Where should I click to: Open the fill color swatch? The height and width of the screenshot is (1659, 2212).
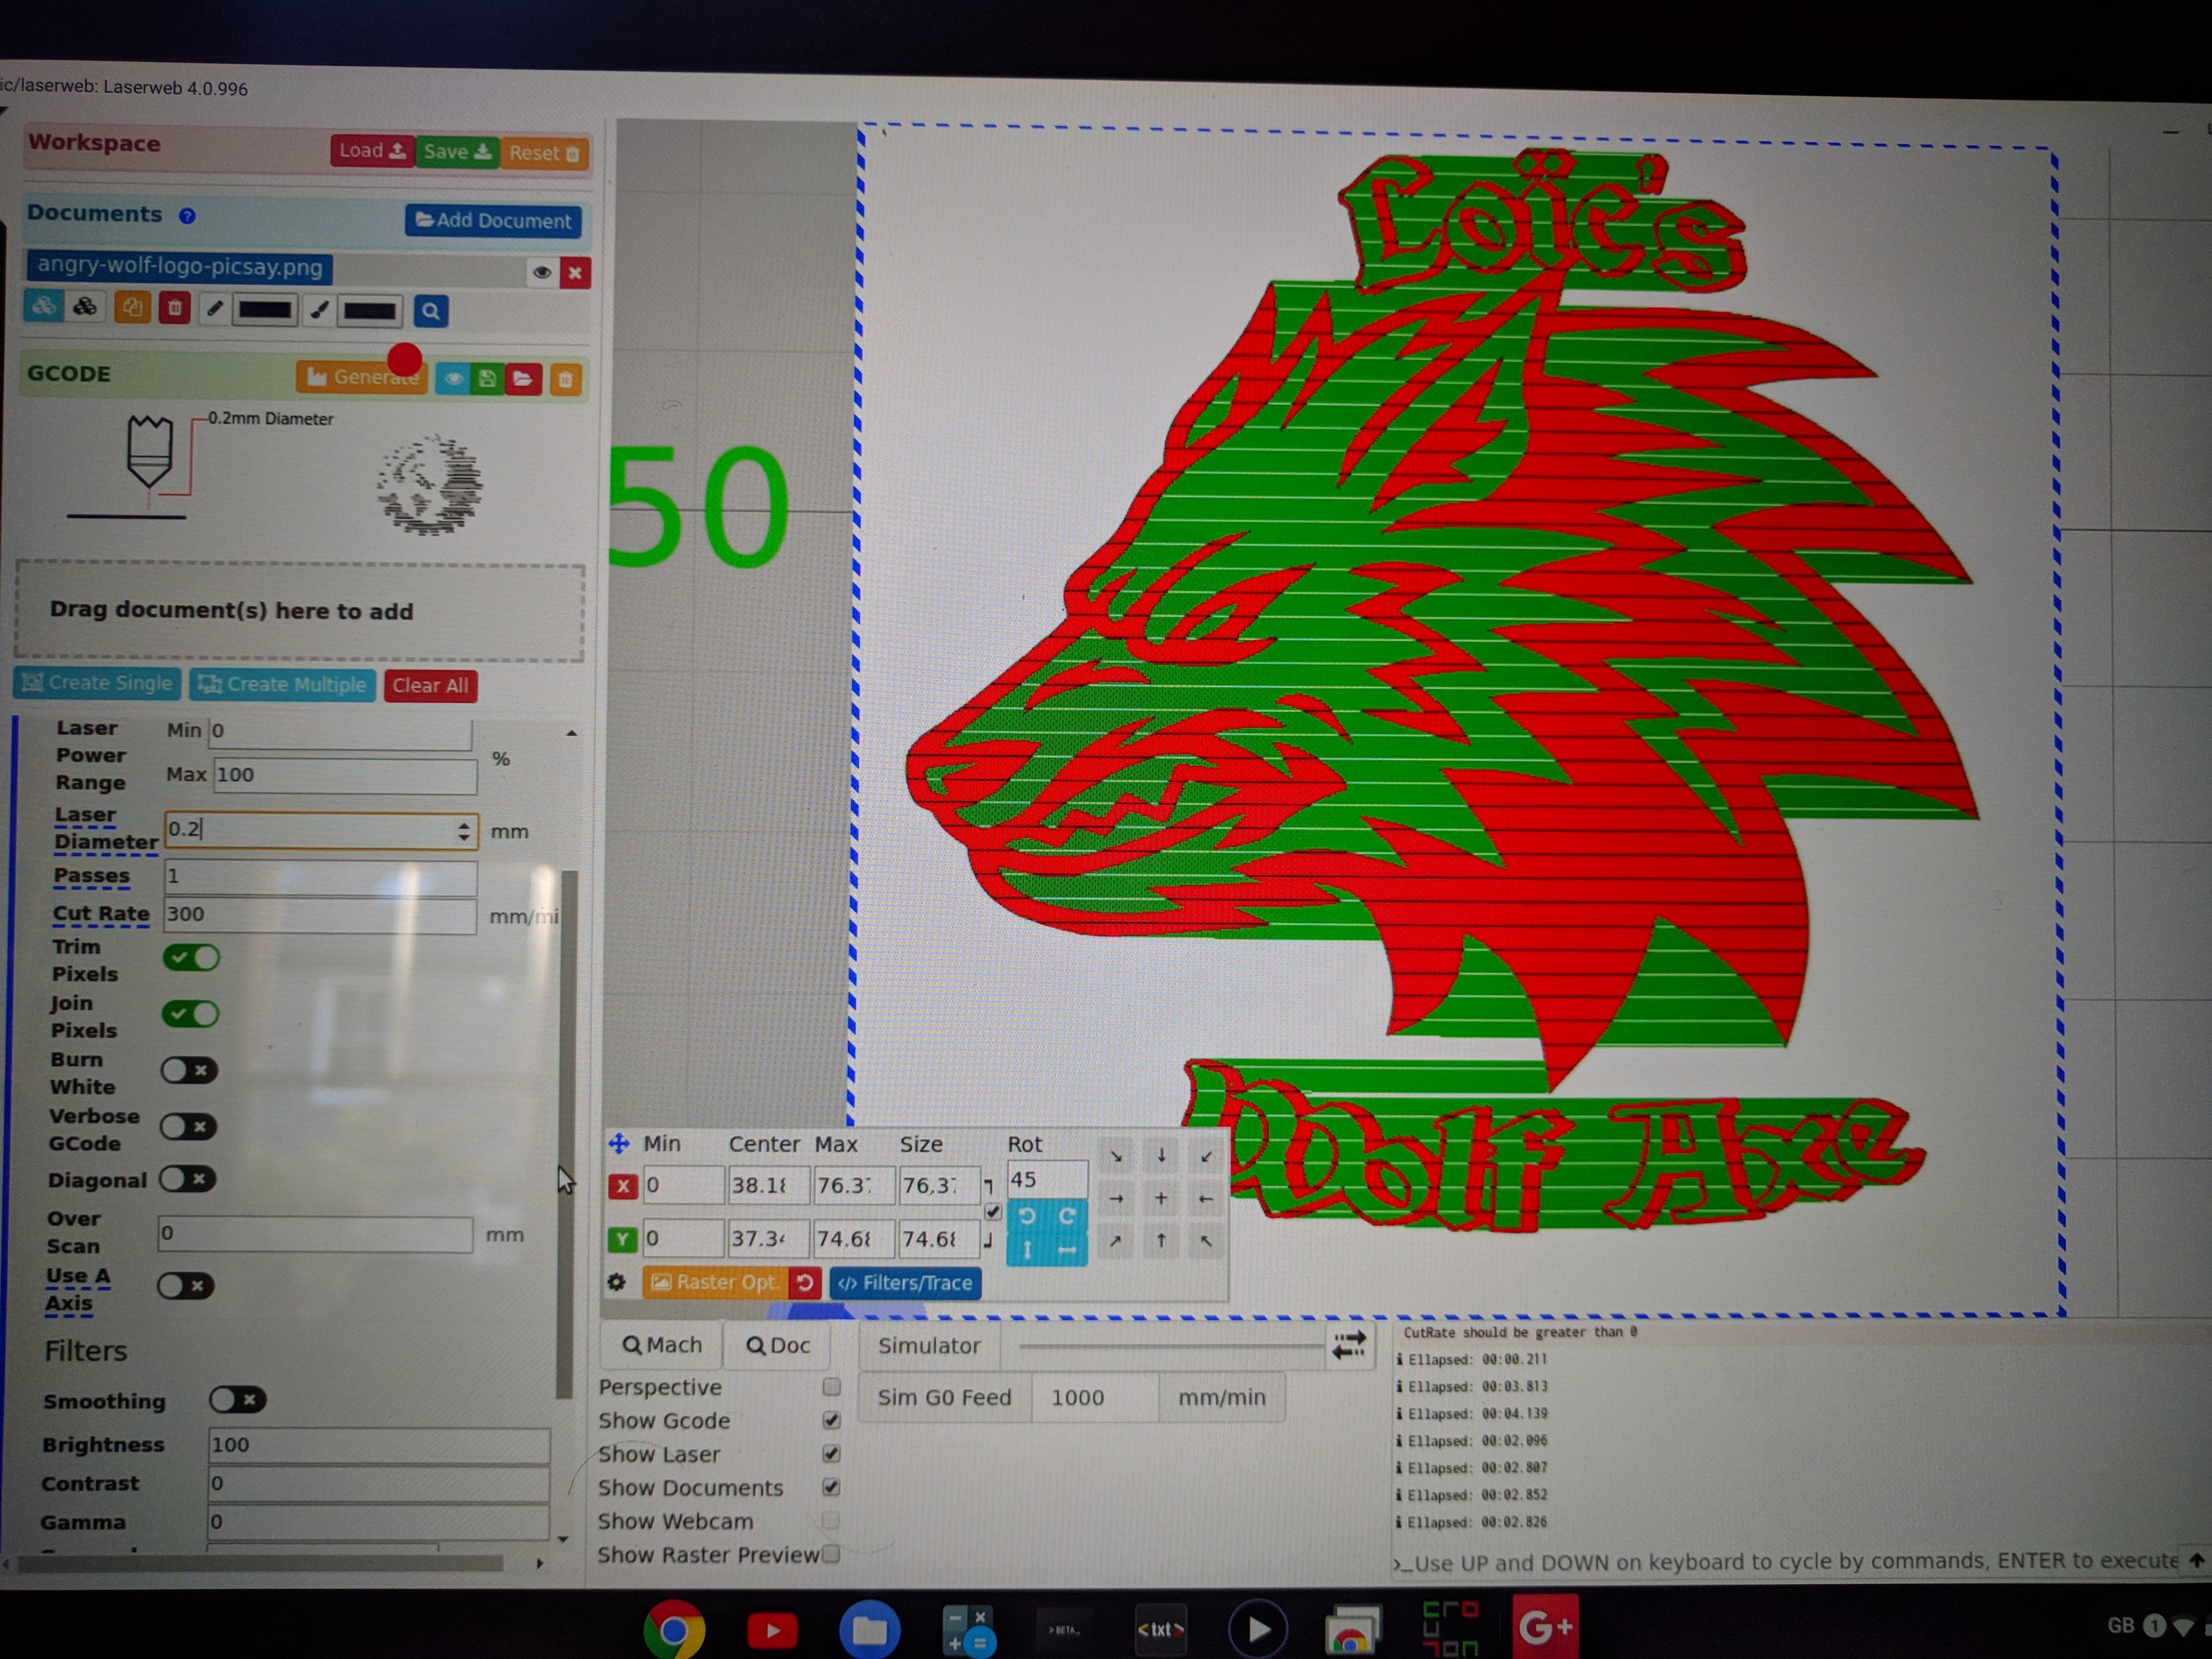click(370, 311)
